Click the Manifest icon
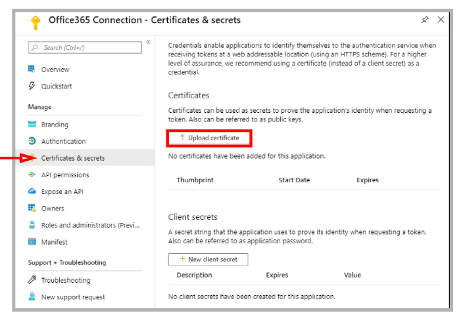Viewport: 465px width, 322px height. (32, 241)
